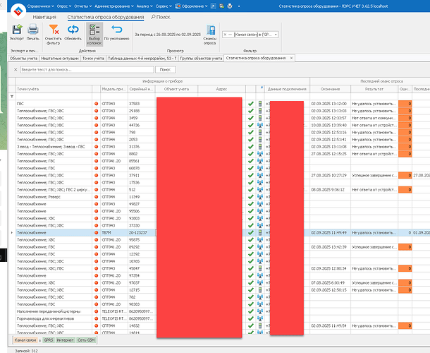Click orange error cell in row serial 89292
Screen dimensions: 430x353
[x=405, y=247]
